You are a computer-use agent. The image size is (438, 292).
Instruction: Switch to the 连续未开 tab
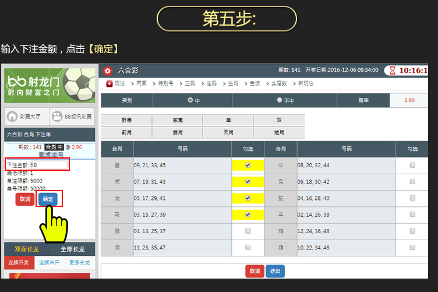(x=50, y=263)
